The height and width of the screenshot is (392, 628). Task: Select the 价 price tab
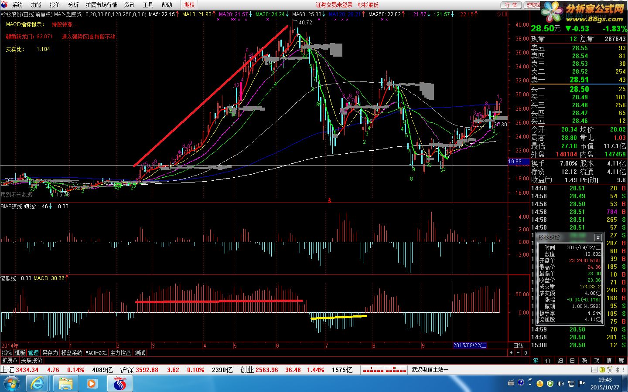point(548,361)
